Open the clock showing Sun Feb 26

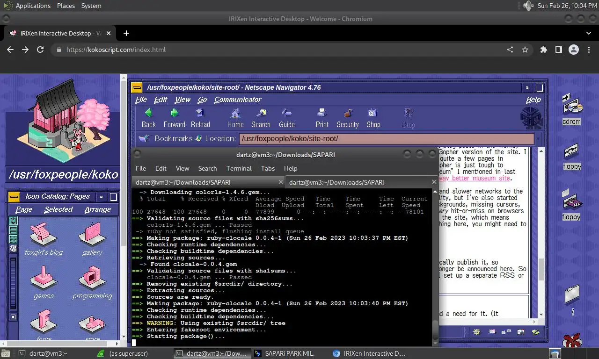tap(567, 6)
